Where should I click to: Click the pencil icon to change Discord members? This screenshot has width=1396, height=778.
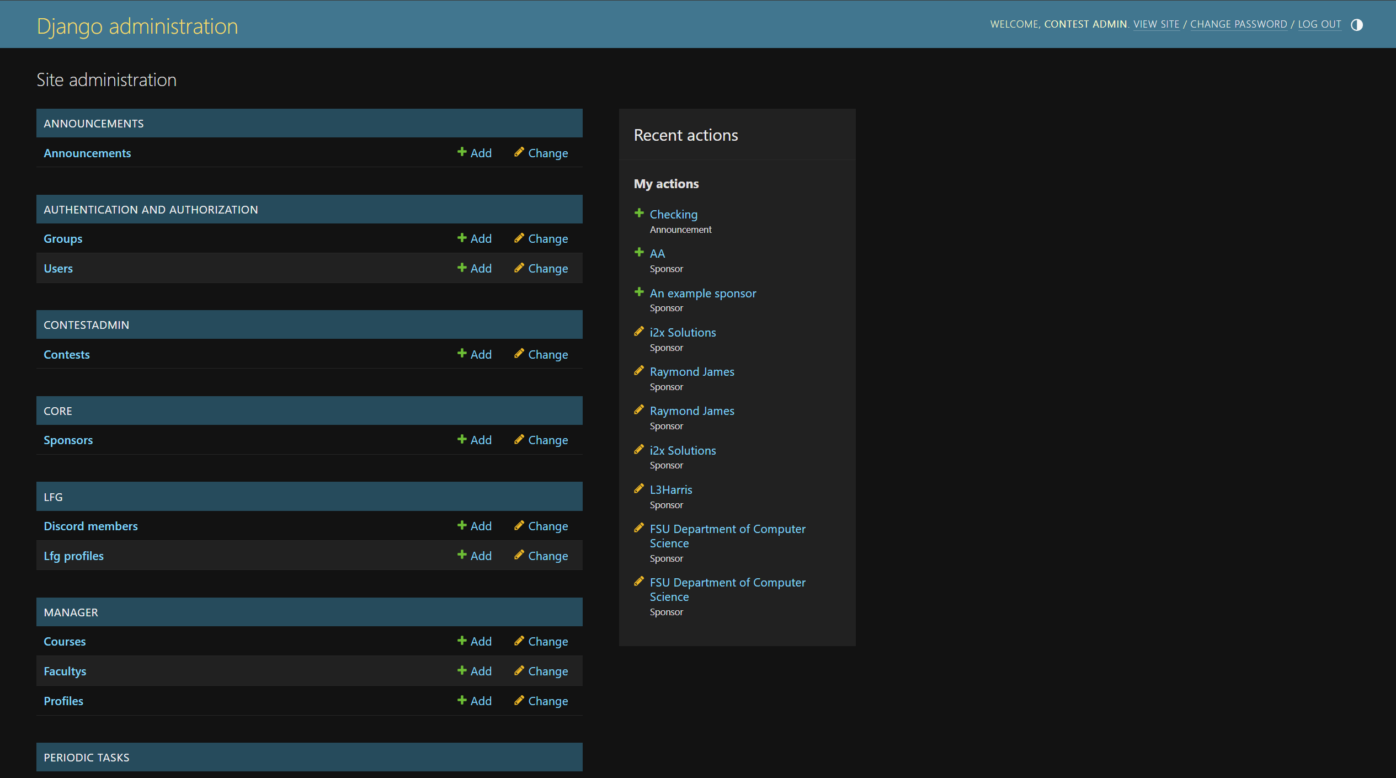[x=519, y=526]
